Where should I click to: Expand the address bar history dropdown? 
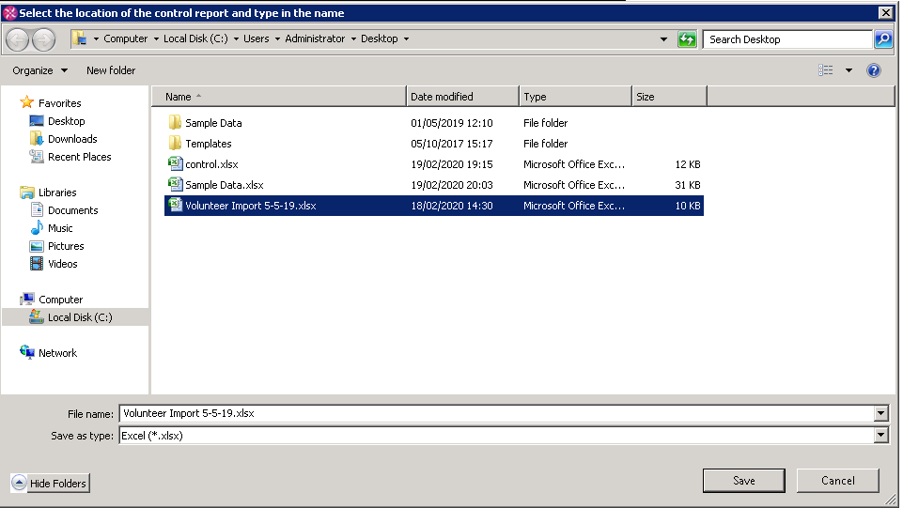pos(663,39)
